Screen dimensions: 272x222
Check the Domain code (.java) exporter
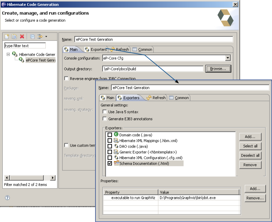tap(110, 135)
